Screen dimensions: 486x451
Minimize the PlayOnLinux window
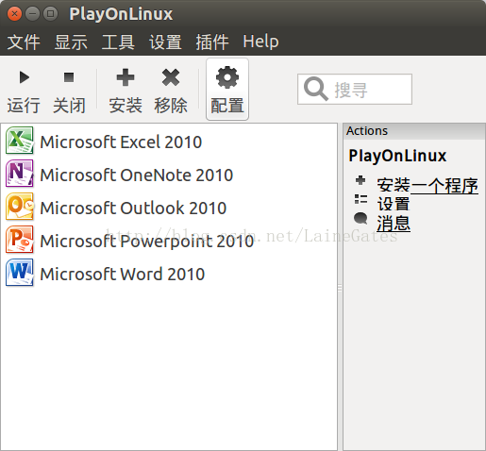tap(32, 14)
